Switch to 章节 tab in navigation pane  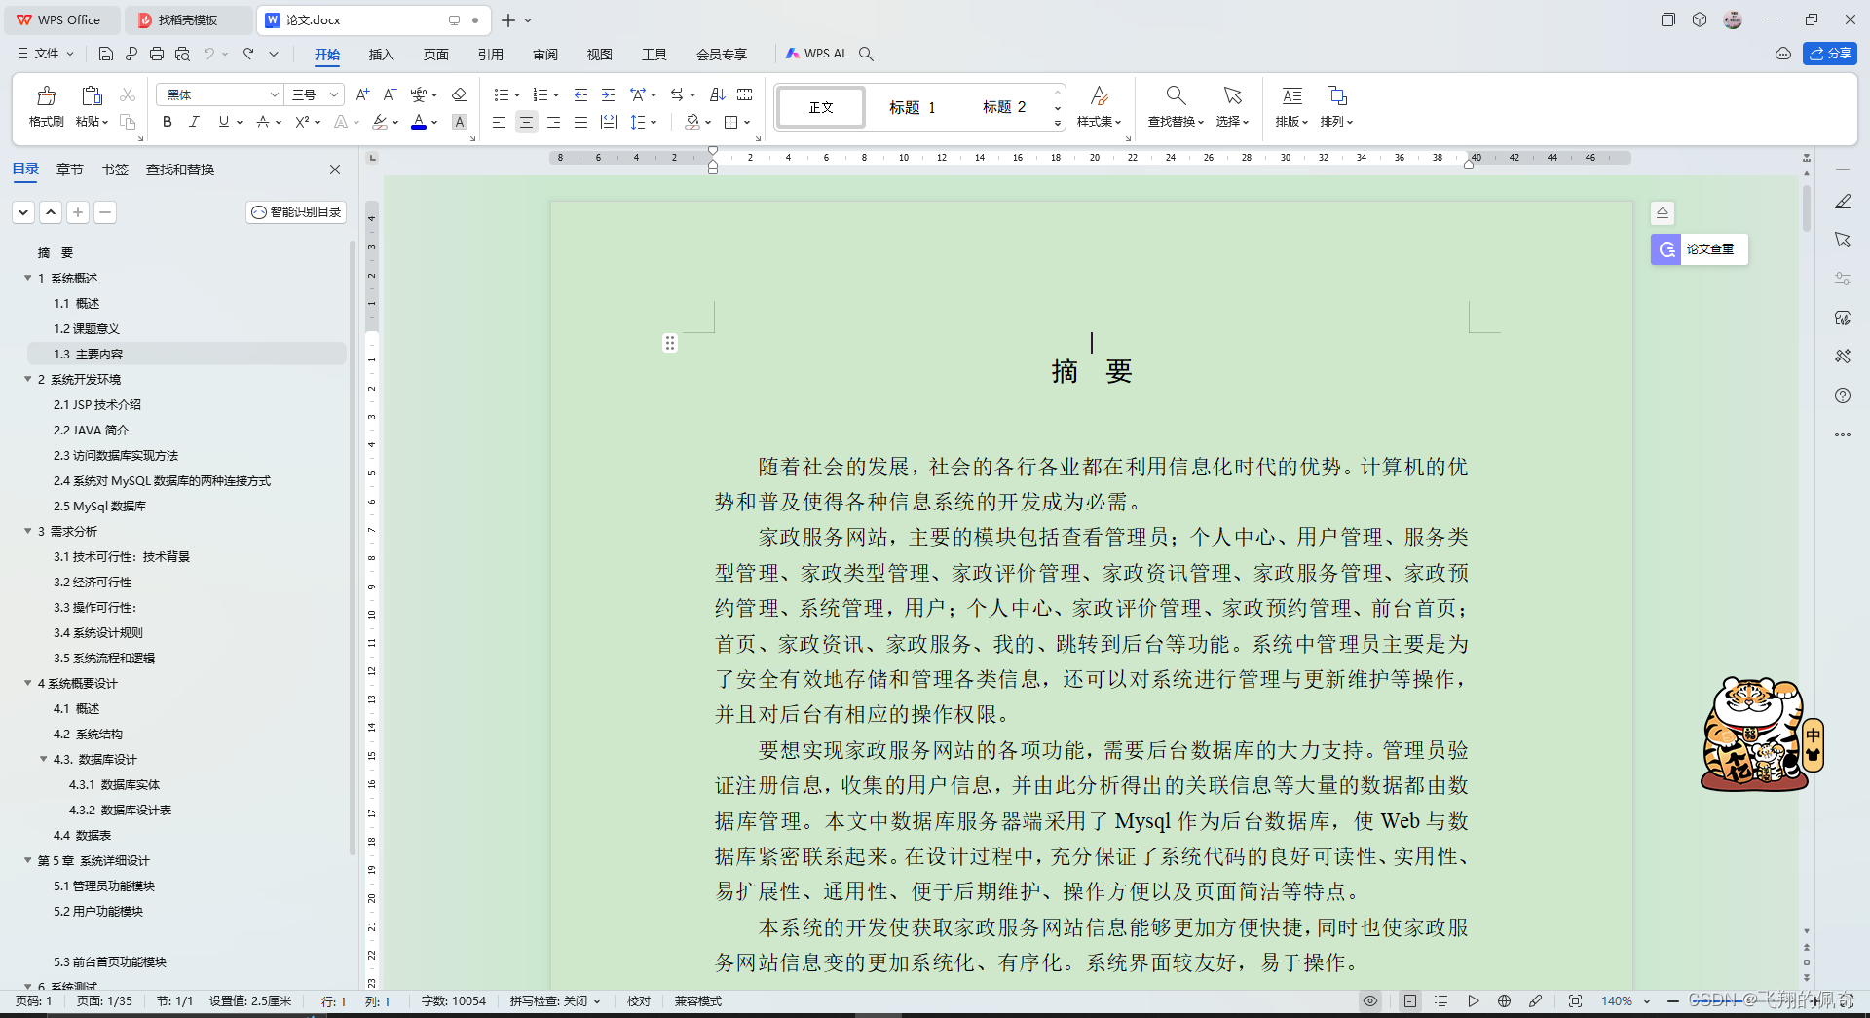70,170
